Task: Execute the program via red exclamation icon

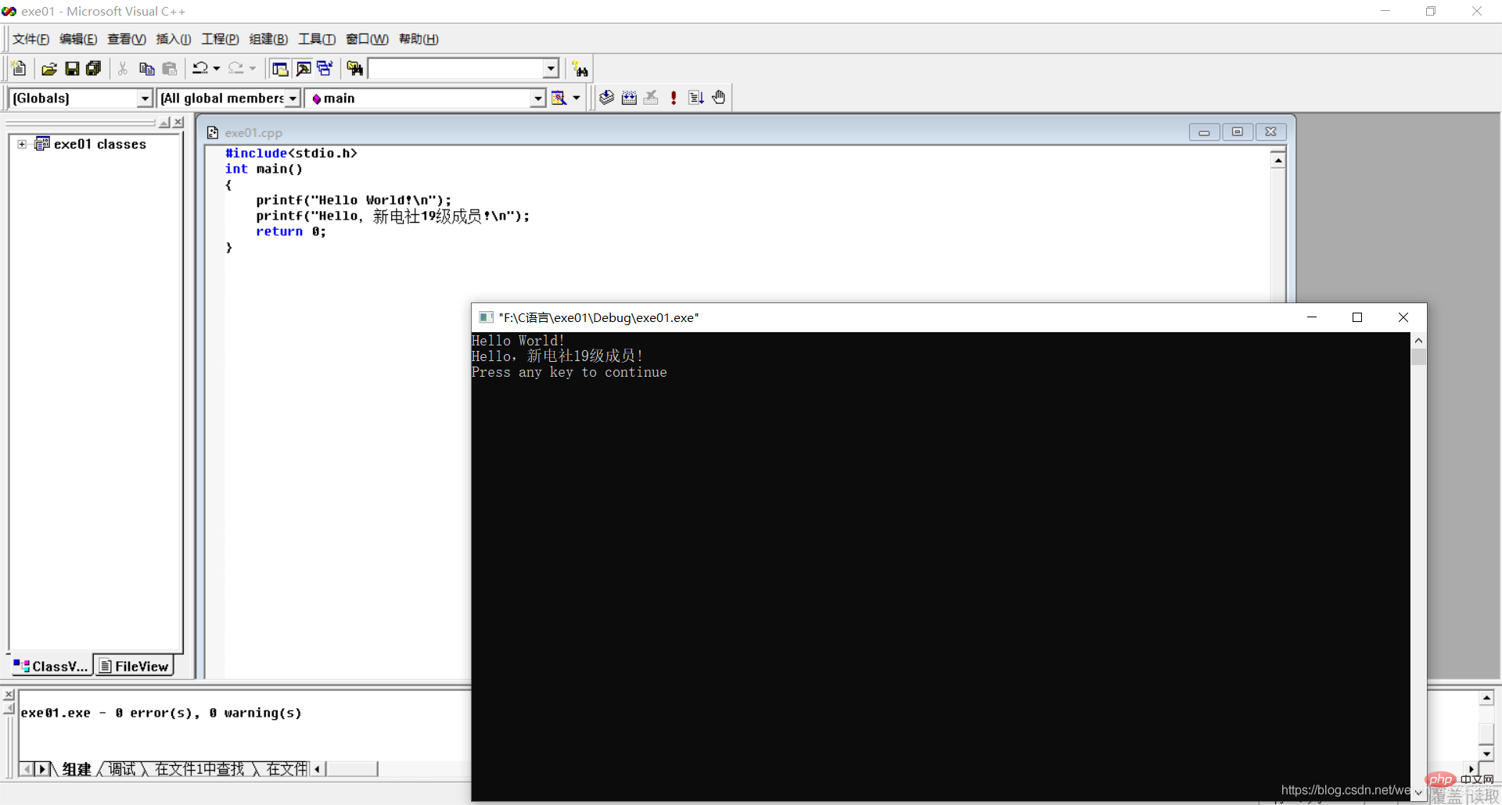Action: tap(674, 97)
